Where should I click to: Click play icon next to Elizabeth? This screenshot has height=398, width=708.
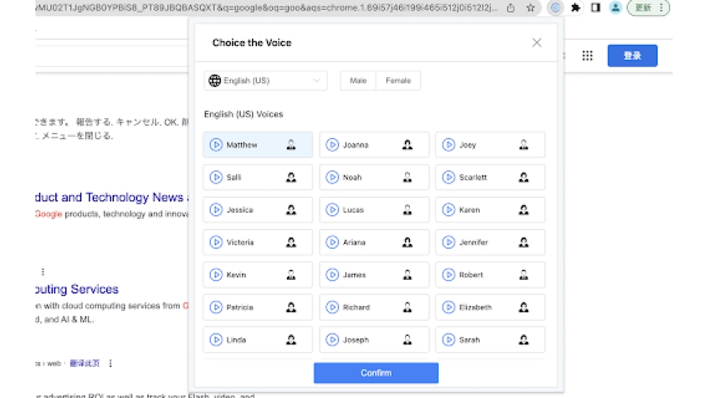click(448, 307)
